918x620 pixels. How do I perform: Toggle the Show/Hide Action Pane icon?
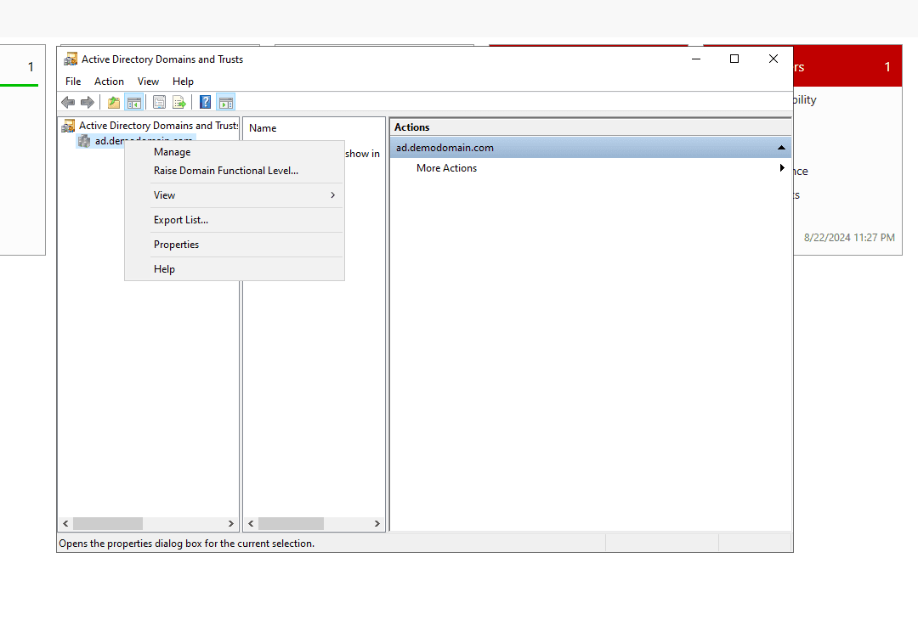225,103
